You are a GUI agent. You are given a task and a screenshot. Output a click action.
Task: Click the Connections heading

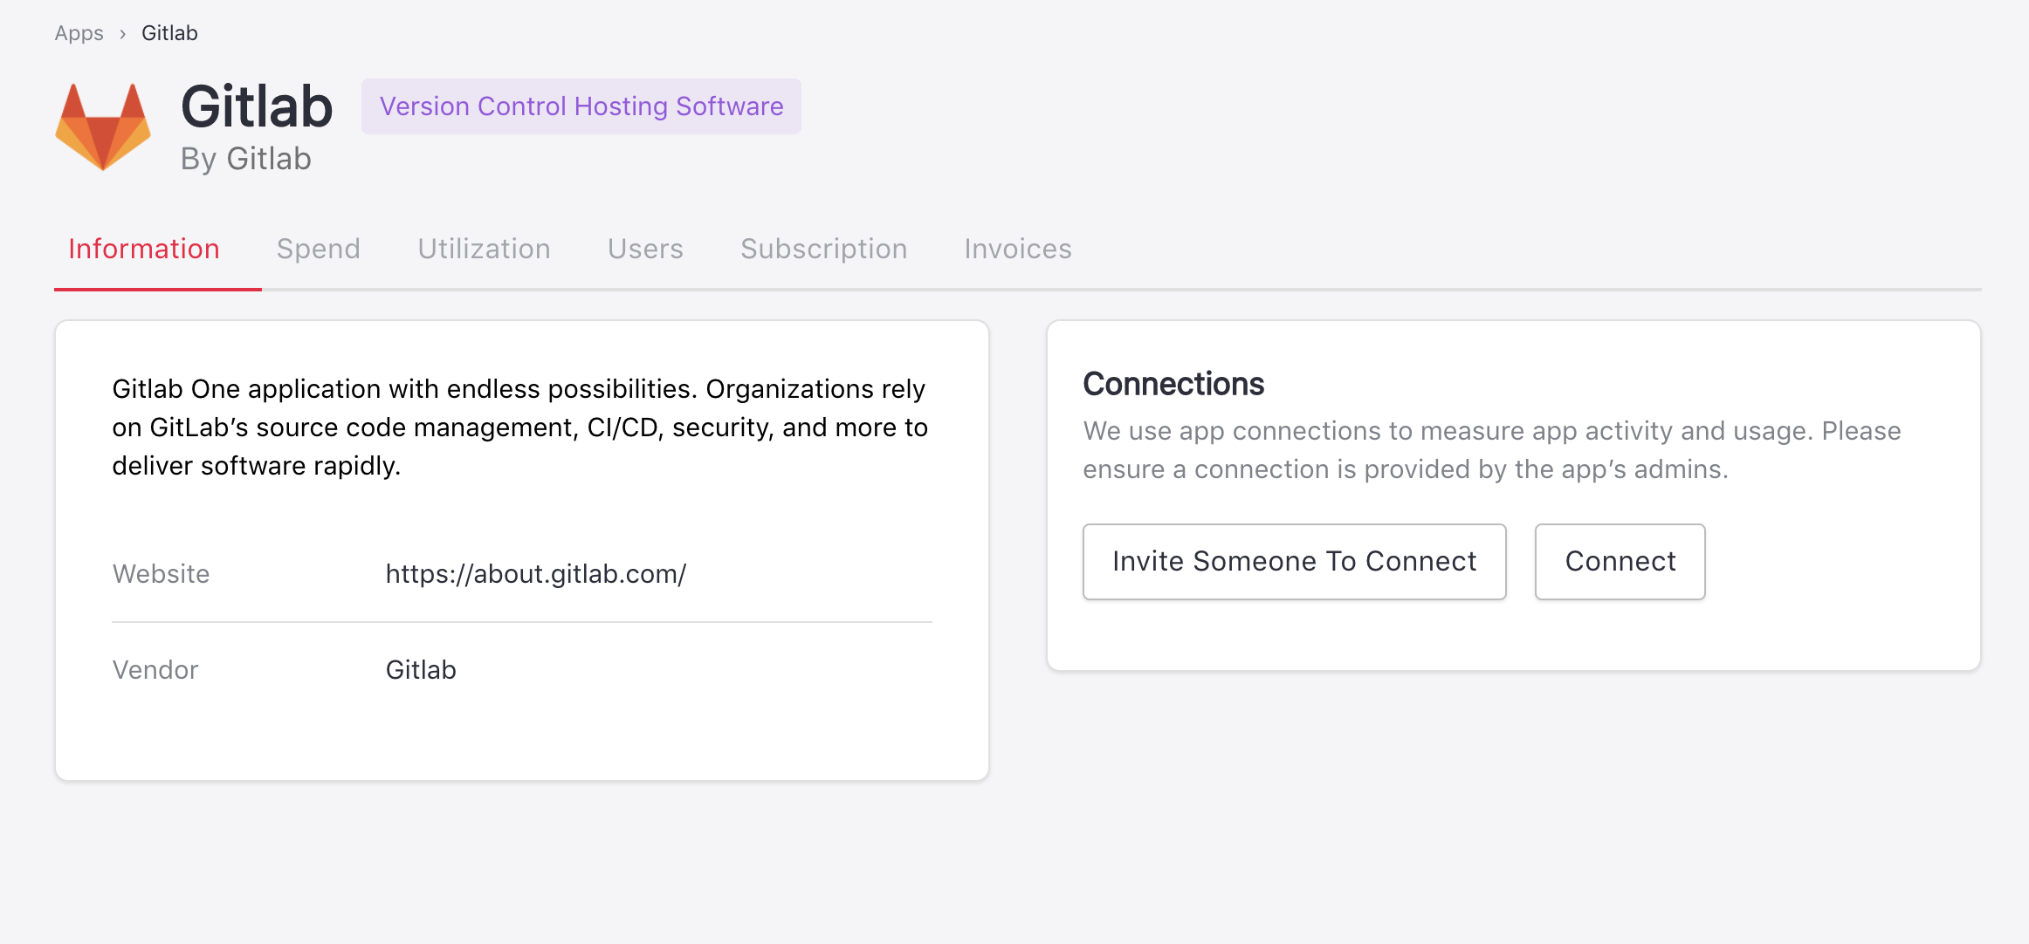click(1173, 385)
